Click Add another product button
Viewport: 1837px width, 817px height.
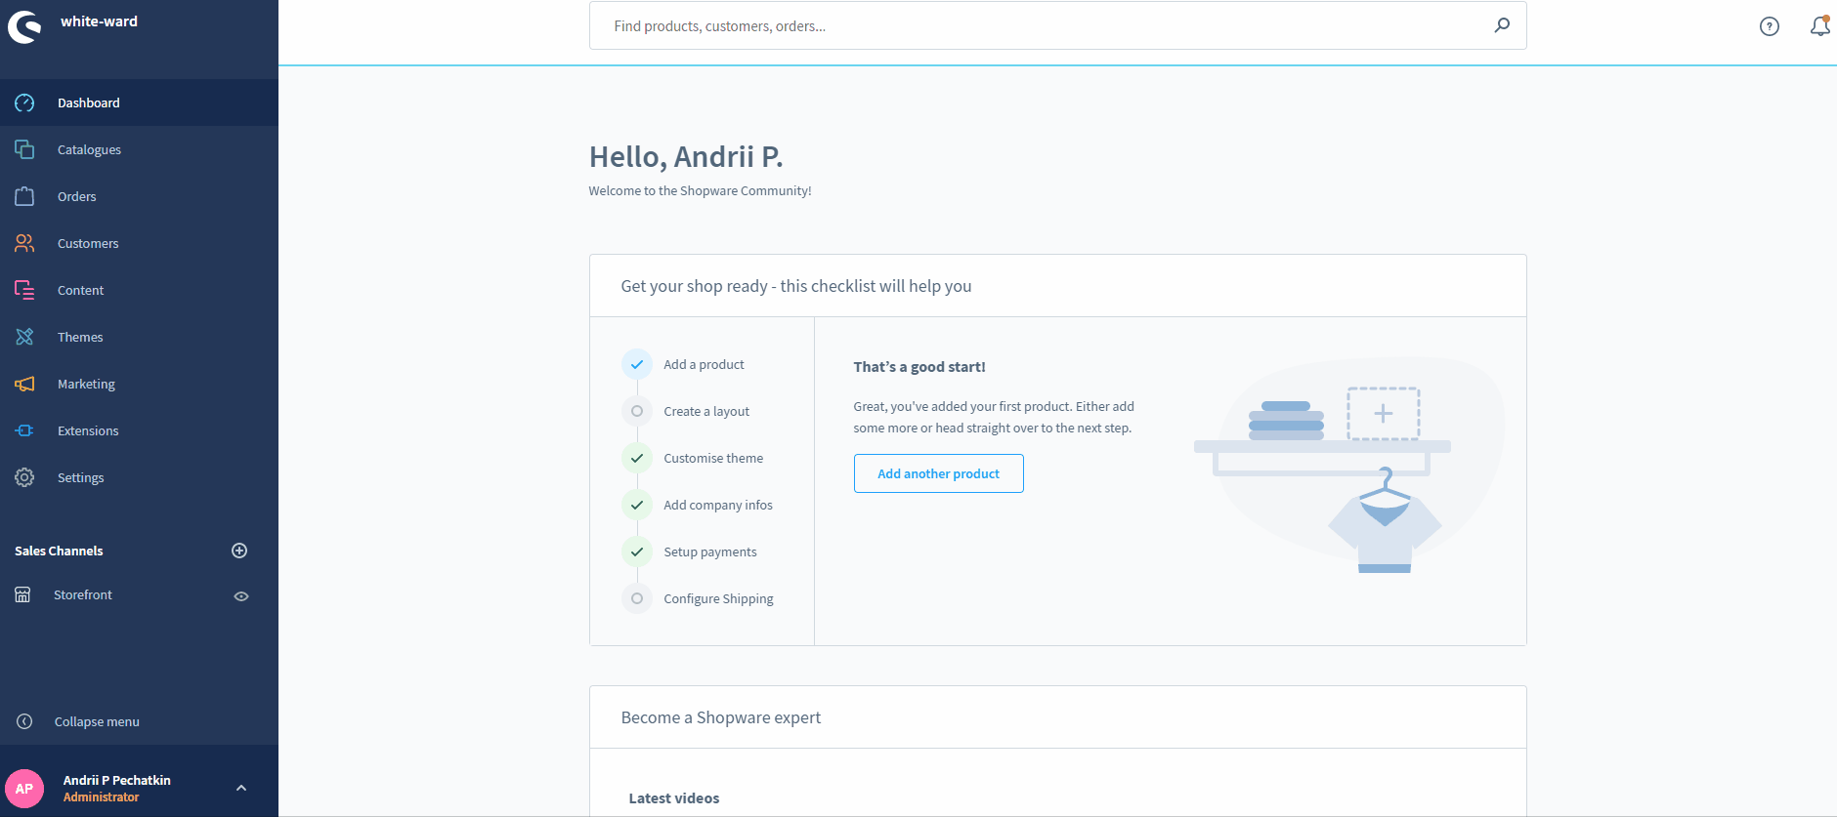point(938,473)
